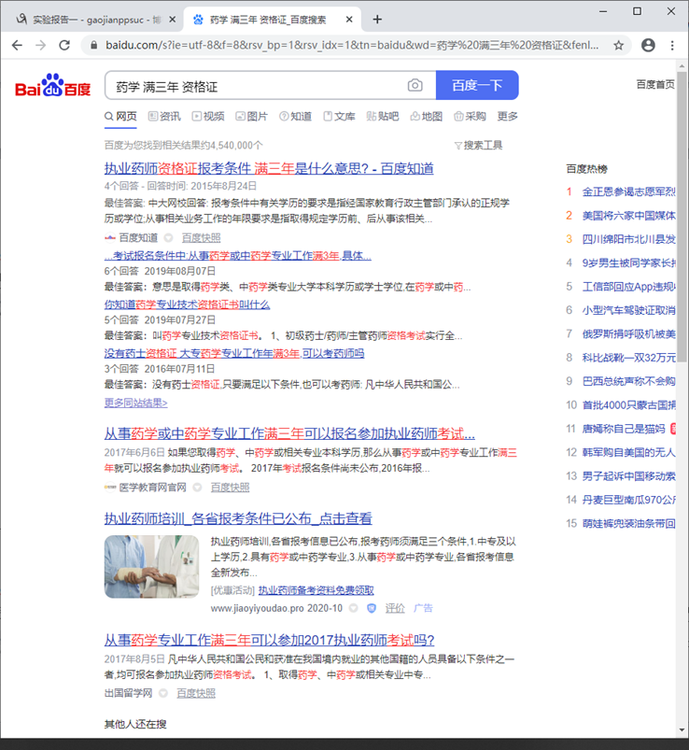Click the dropdown icon next to 出国留学网
The image size is (689, 750).
163,693
